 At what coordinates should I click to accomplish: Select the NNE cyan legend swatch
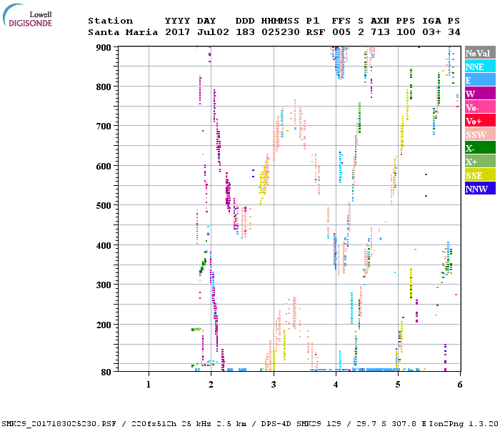480,66
